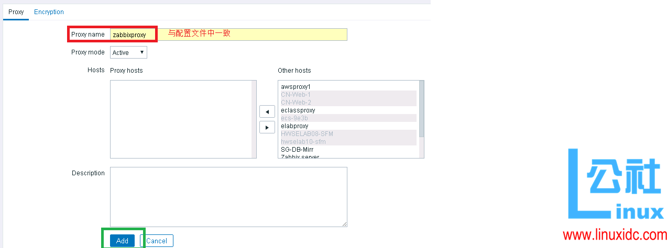Image resolution: width=667 pixels, height=248 pixels.
Task: Move selected host left with arrow button
Action: point(267,111)
